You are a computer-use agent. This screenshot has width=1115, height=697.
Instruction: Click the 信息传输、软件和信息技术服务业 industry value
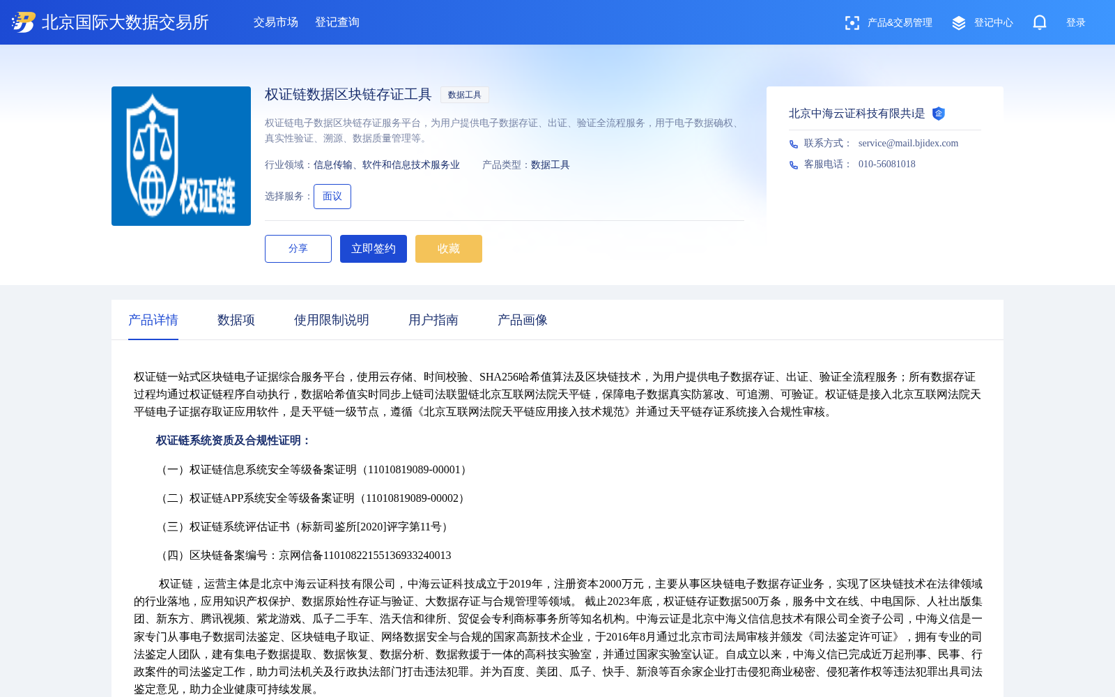point(387,165)
